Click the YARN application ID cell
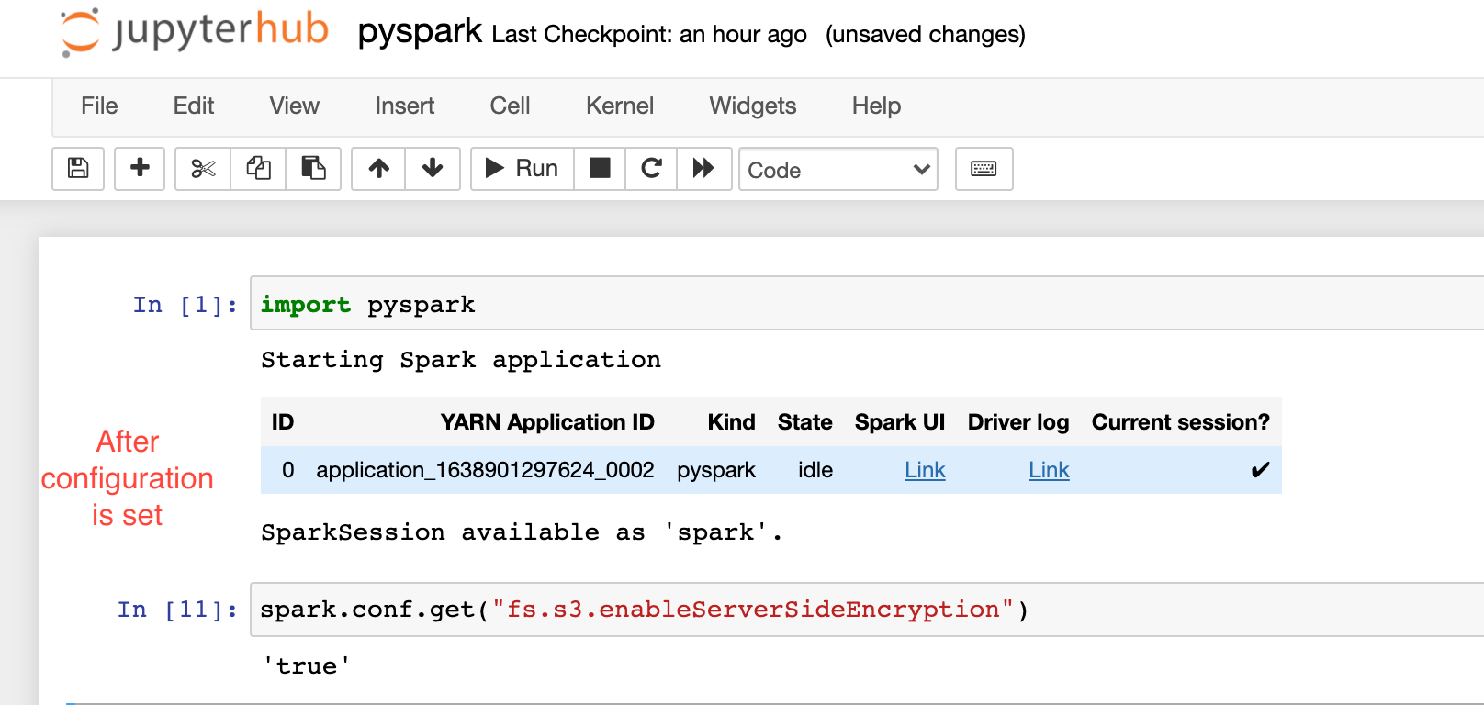1484x705 pixels. click(485, 470)
